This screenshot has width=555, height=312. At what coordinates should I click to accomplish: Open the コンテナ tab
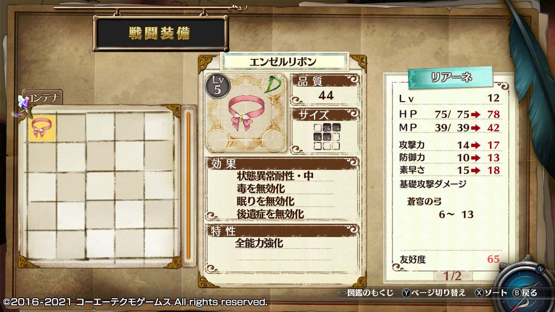click(x=43, y=98)
